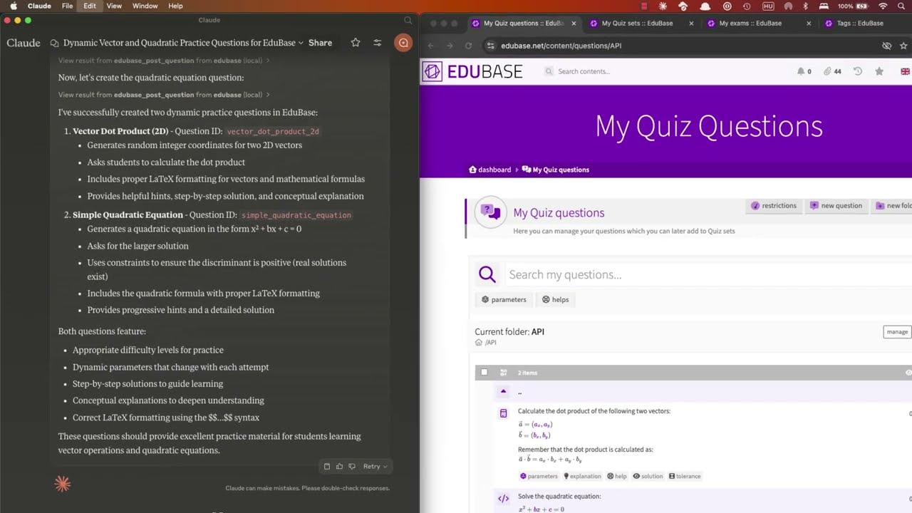Open EduBase browsing history clock icon
Screen dimensions: 912x513
tap(858, 71)
